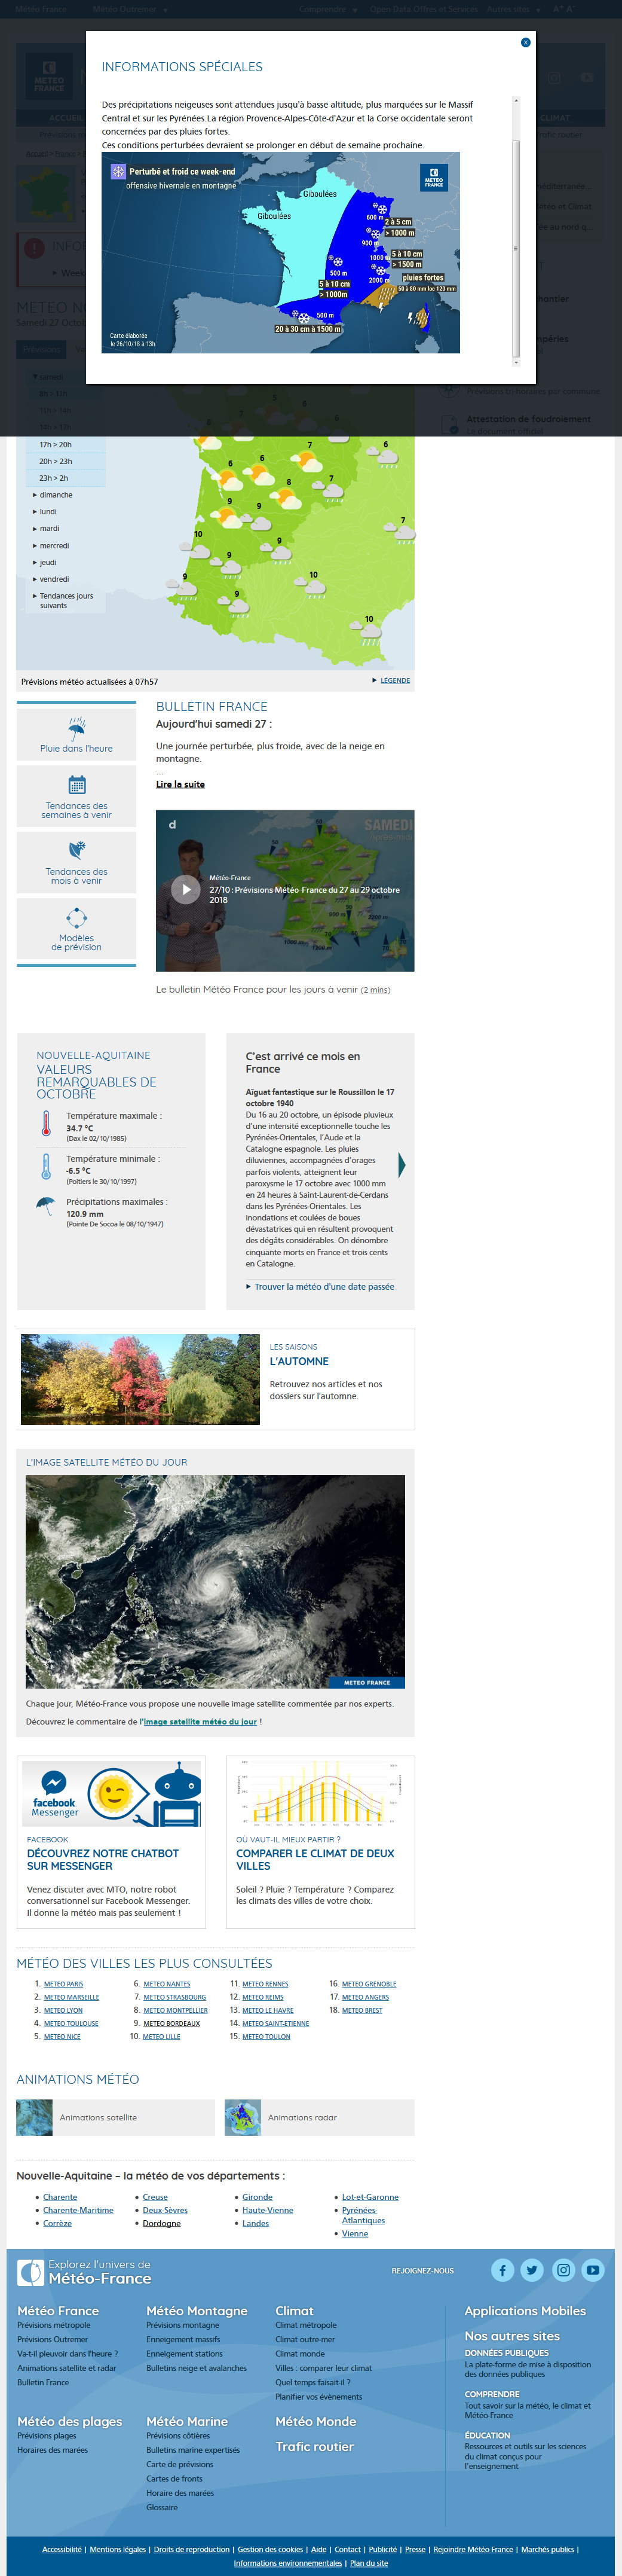Show next monthly event with right arrow
Screen dimensions: 622x2576
pyautogui.click(x=402, y=1164)
